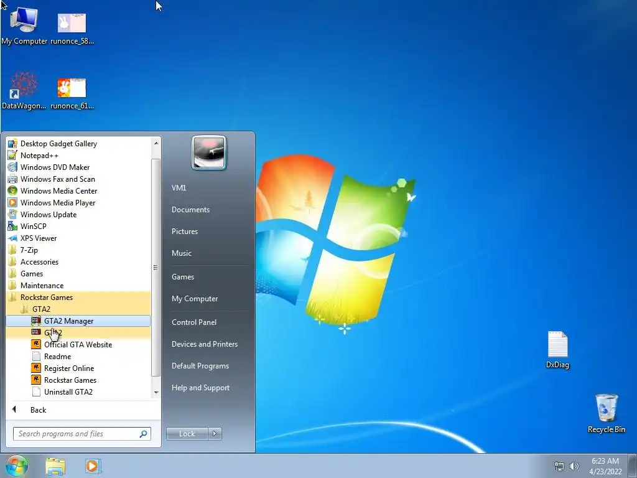Image resolution: width=637 pixels, height=478 pixels.
Task: Click the programs list scroll-down arrow
Action: (156, 393)
